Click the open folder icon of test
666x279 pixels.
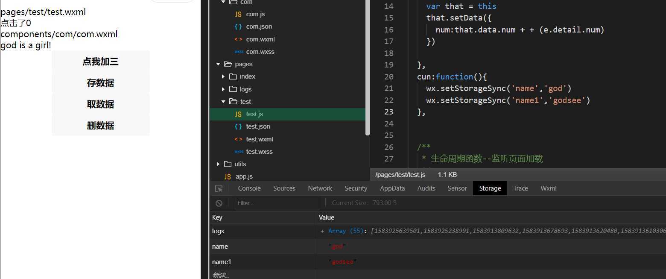click(233, 102)
